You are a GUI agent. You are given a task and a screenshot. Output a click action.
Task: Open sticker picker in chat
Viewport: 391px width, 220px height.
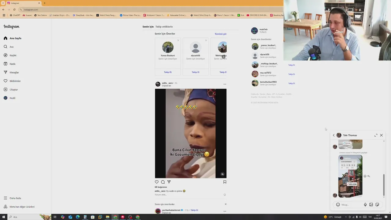click(x=377, y=205)
